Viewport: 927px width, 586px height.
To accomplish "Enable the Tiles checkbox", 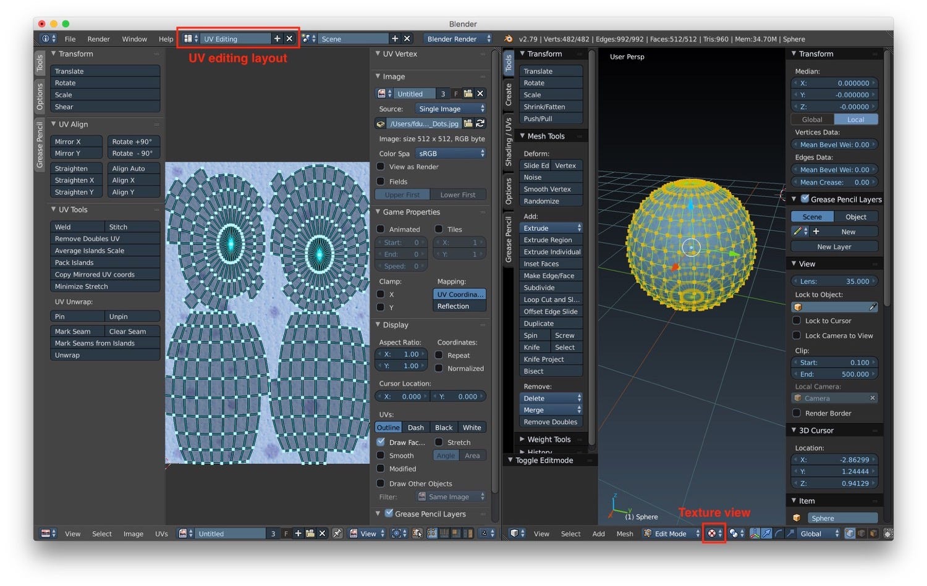I will pyautogui.click(x=439, y=229).
